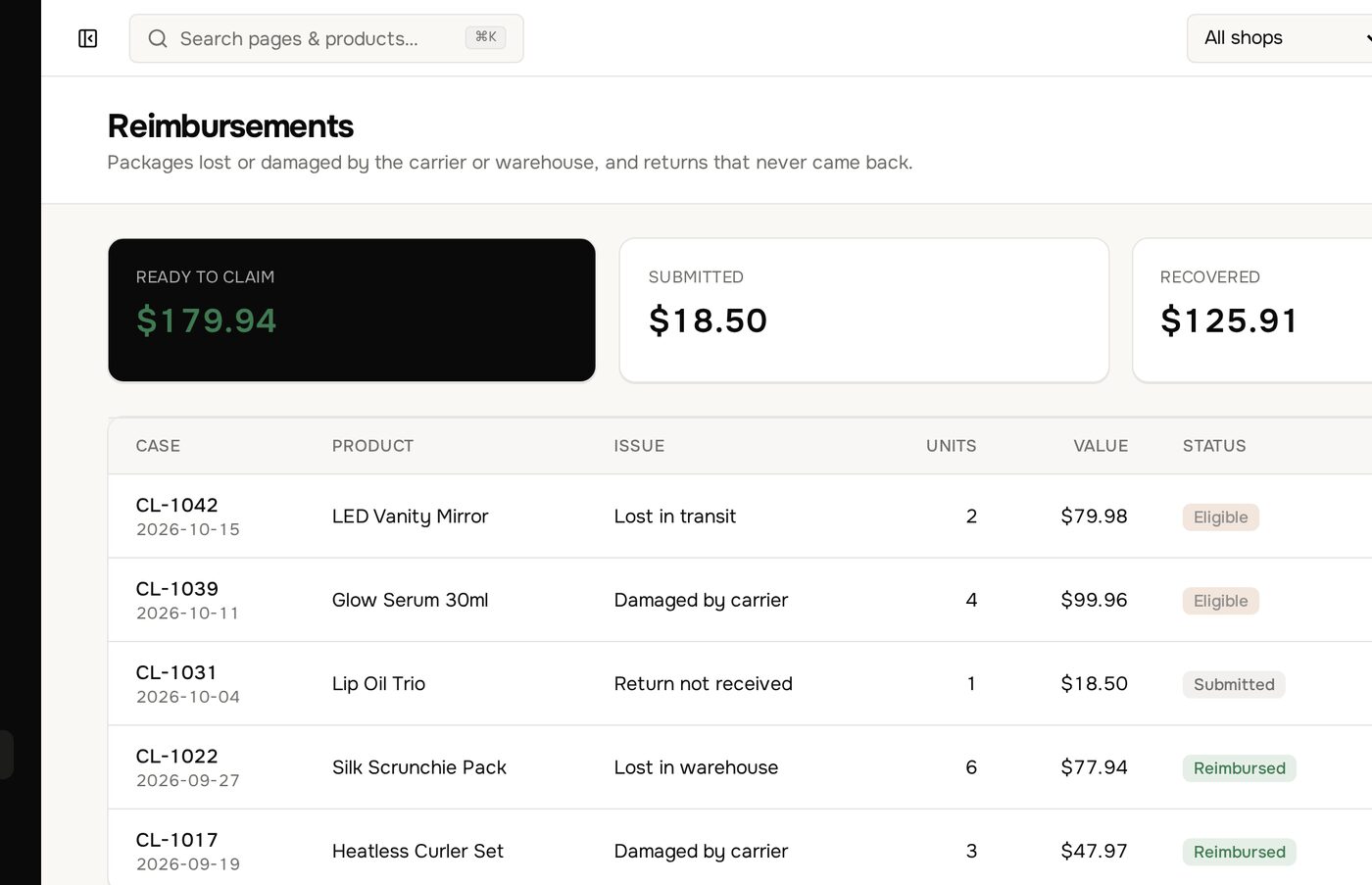Screen dimensions: 1372x885
Task: Click the Lost in warehouse issue
Action: coord(696,767)
